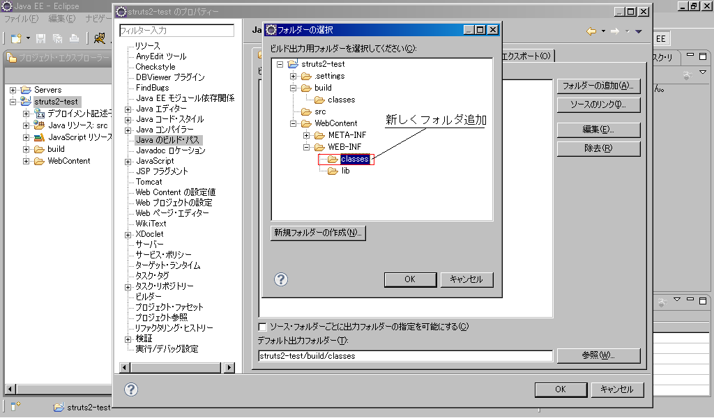This screenshot has width=714, height=418.
Task: Click the EE perspective button
Action: click(661, 38)
